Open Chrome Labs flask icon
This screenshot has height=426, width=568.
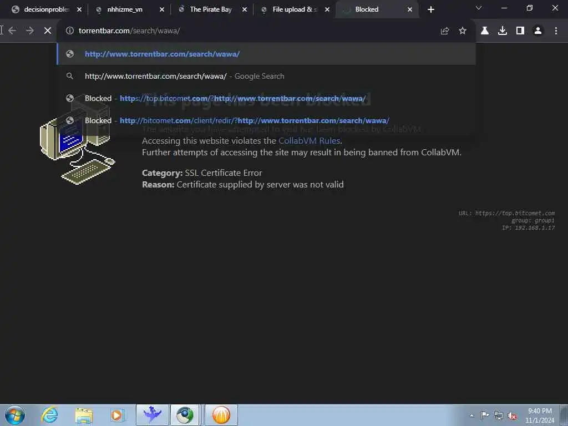[x=485, y=31]
